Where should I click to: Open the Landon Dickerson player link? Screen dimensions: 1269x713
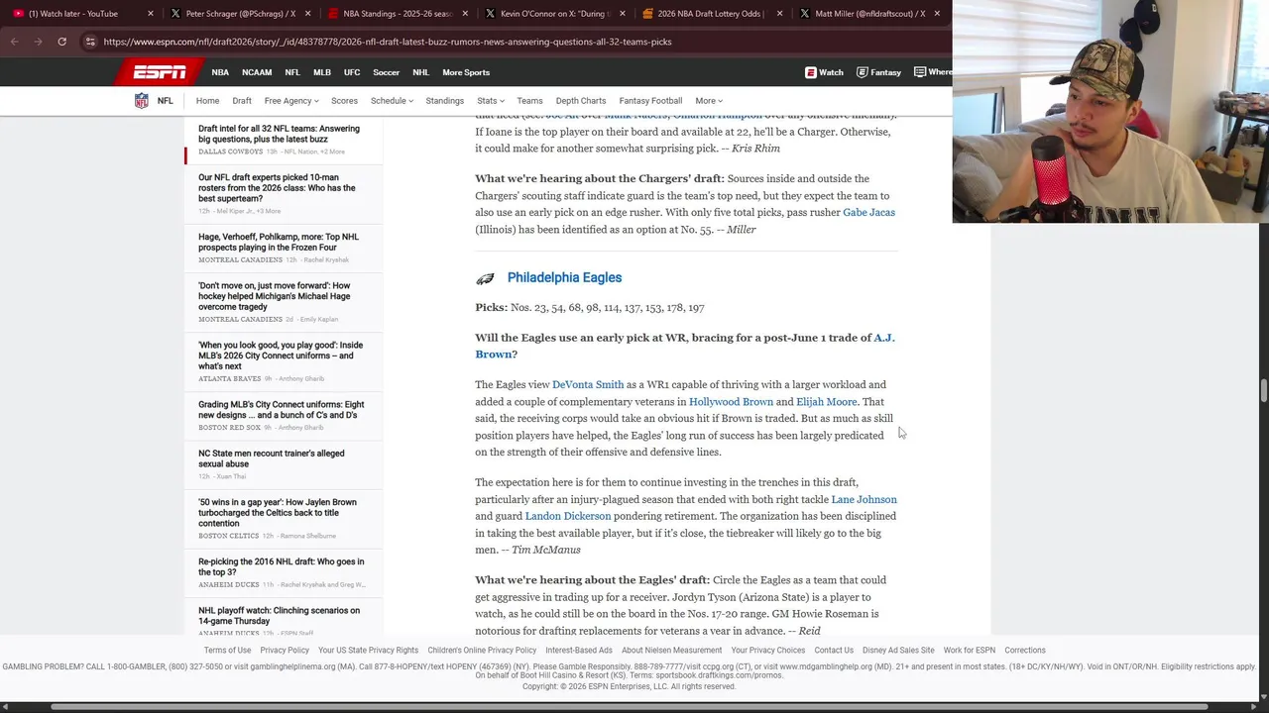point(568,516)
